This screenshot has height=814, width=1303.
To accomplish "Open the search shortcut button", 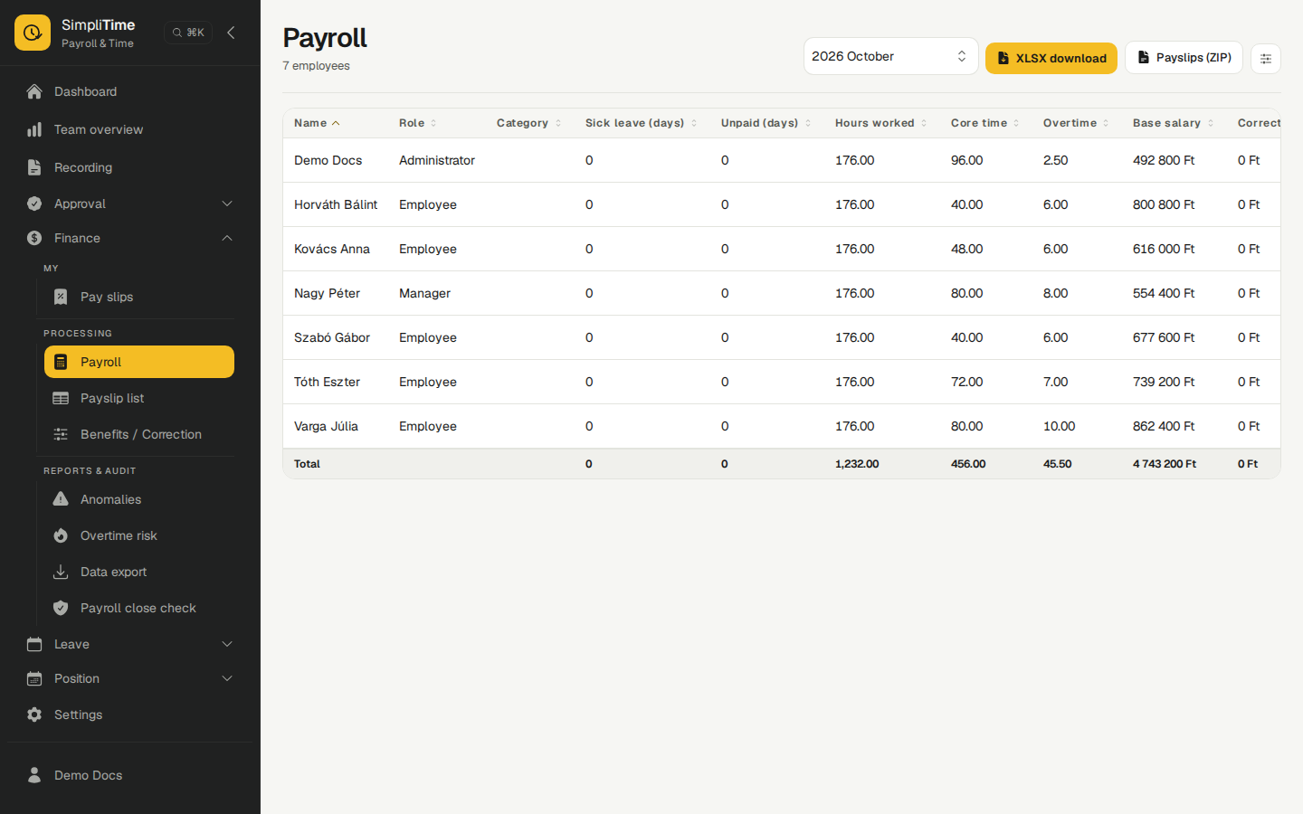I will click(188, 33).
